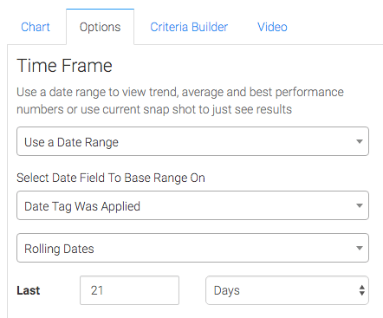
Task: Open the 'Rolling Dates' dropdown
Action: (192, 248)
